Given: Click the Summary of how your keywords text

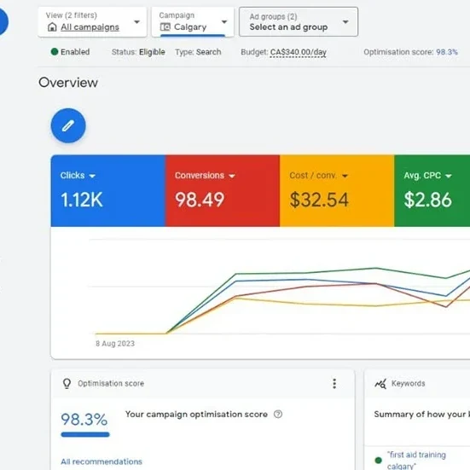Looking at the screenshot, I should tap(421, 415).
